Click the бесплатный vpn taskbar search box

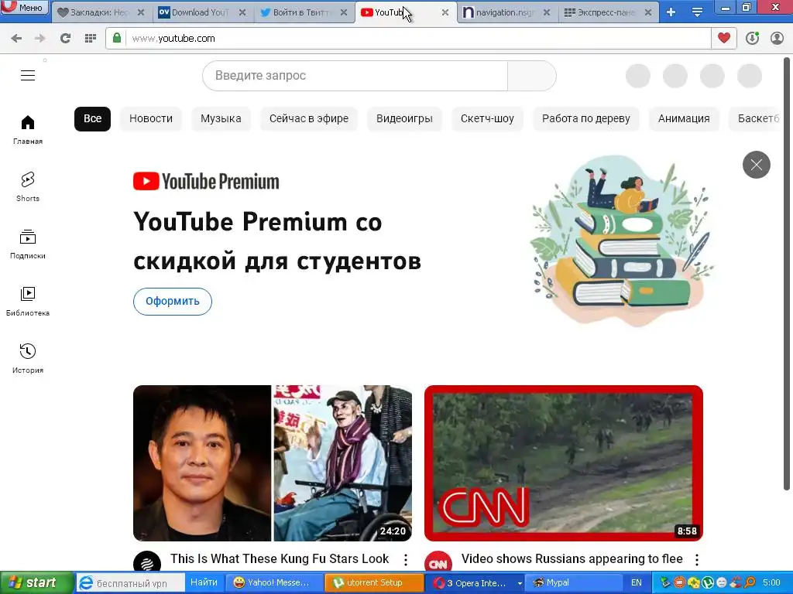(x=130, y=583)
